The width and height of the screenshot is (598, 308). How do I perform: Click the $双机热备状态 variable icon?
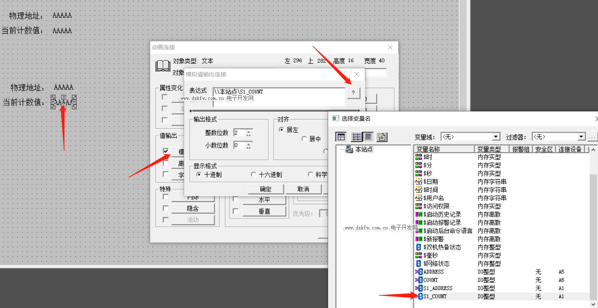point(418,247)
